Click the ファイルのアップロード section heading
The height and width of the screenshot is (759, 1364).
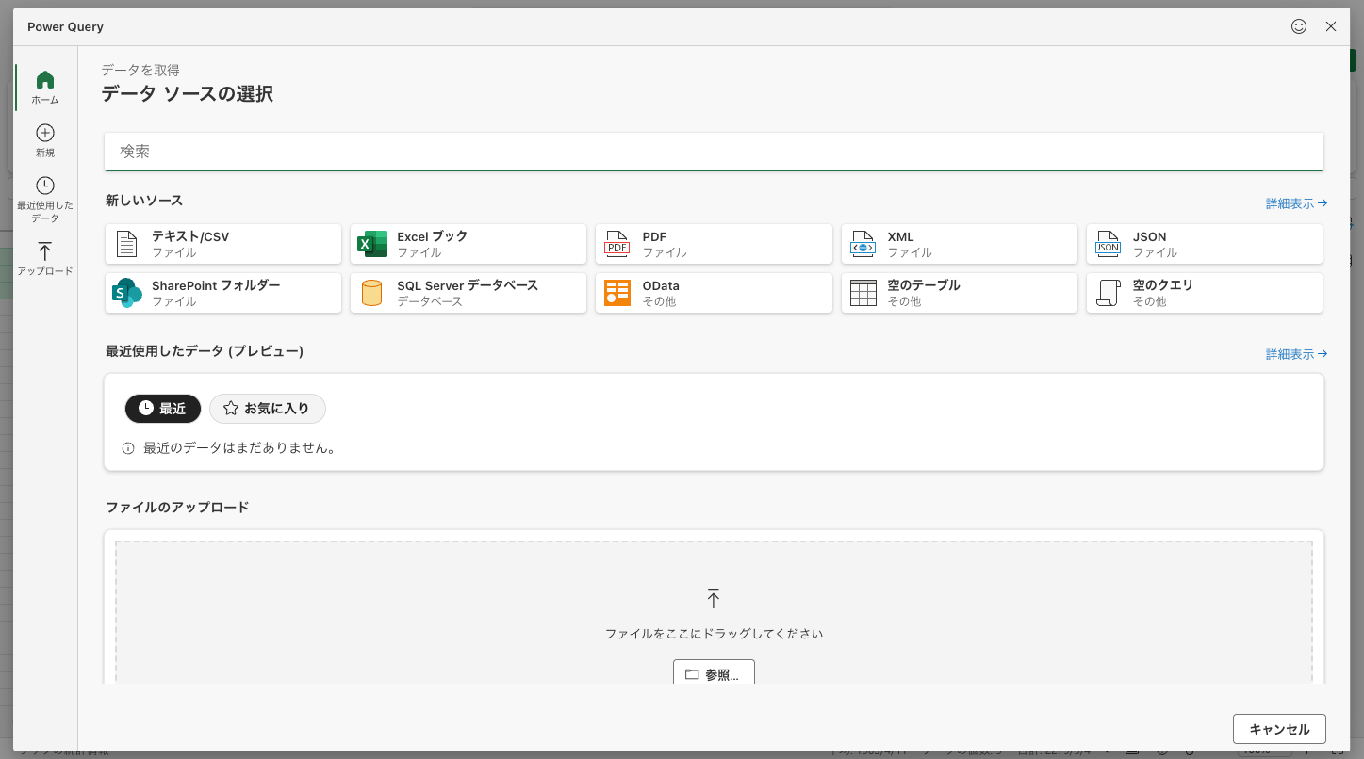177,507
